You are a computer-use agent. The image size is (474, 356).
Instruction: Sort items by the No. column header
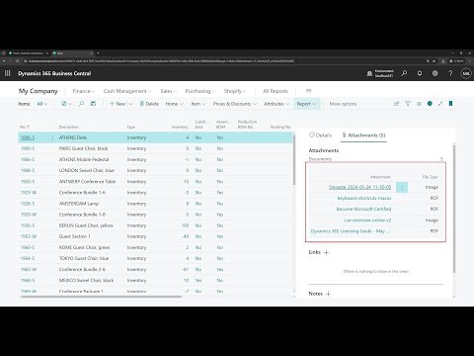[25, 127]
